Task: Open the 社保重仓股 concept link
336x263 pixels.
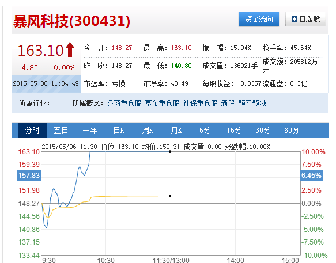Action: pos(200,104)
